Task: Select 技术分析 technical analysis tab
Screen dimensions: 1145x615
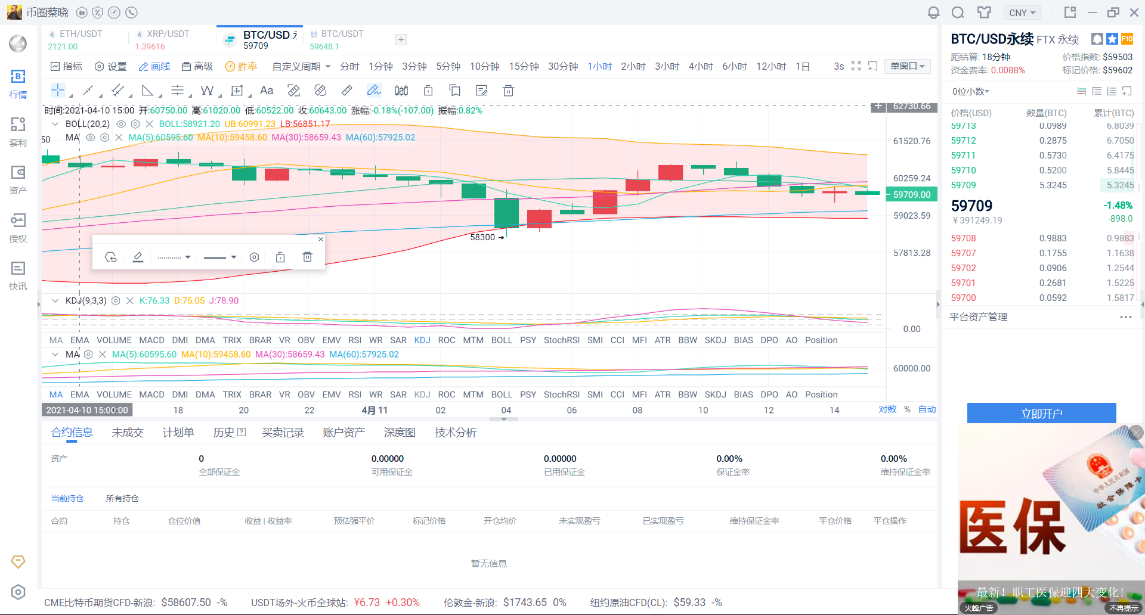Action: pyautogui.click(x=456, y=433)
